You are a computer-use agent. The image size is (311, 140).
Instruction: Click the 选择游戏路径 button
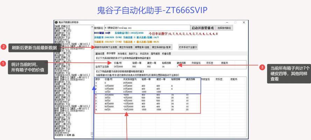224,28
